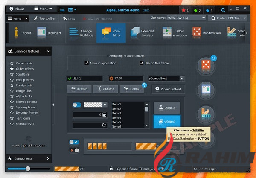
Task: Uncheck Use on this frame checkbox
Action: [x=141, y=63]
